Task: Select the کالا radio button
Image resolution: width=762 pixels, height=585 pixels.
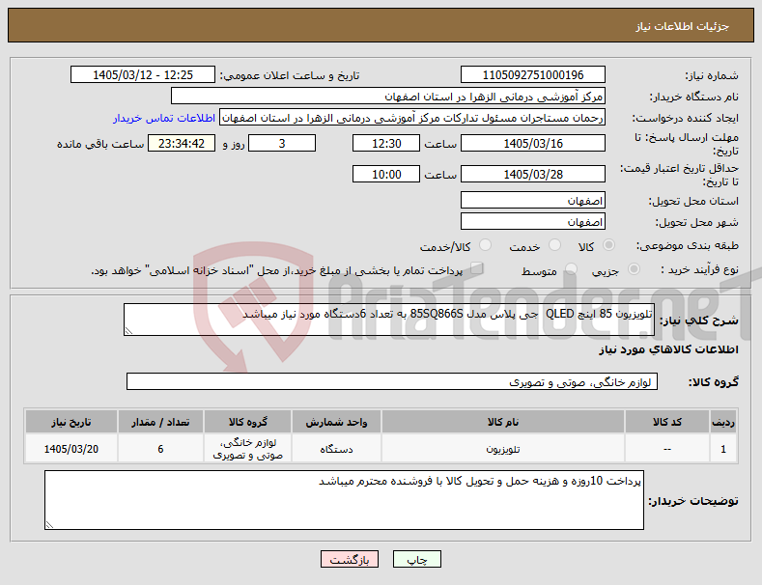Action: pyautogui.click(x=608, y=245)
